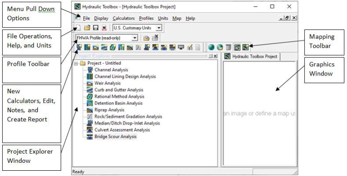Open the Calculators menu
Image resolution: width=347 pixels, height=176 pixels.
tap(123, 18)
